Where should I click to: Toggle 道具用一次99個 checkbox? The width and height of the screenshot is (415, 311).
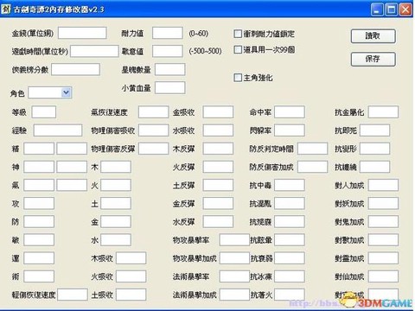pyautogui.click(x=238, y=49)
